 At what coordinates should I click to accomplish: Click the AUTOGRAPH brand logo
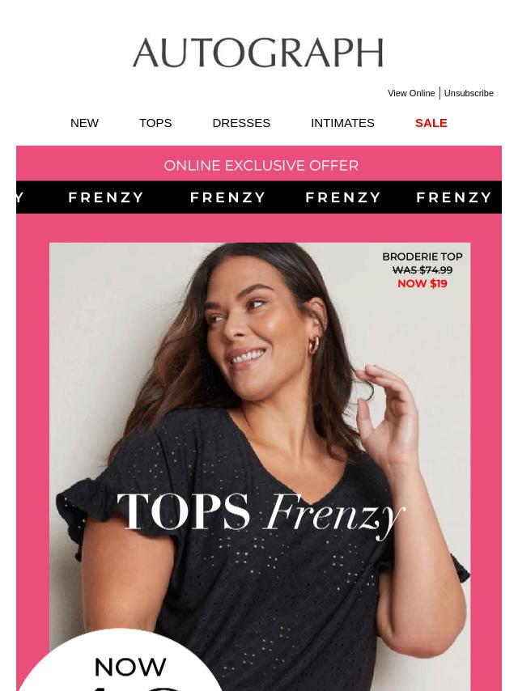(x=258, y=53)
